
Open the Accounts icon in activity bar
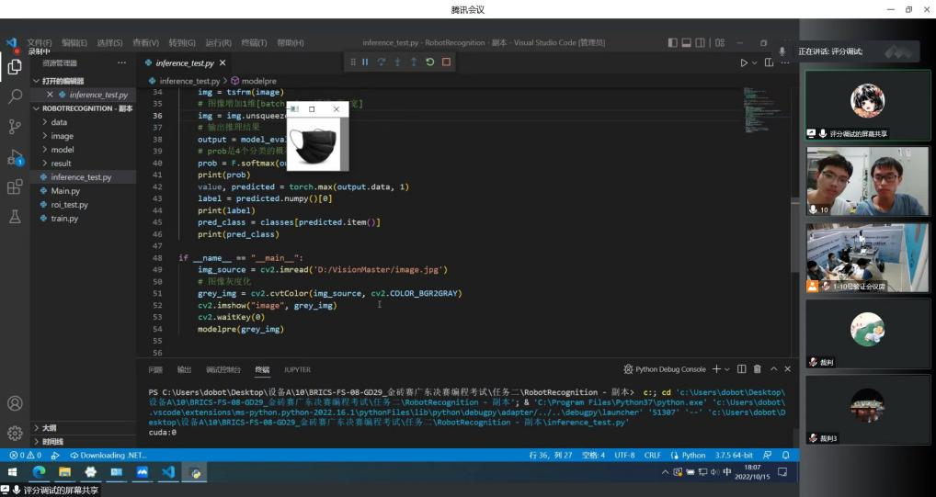tap(15, 403)
